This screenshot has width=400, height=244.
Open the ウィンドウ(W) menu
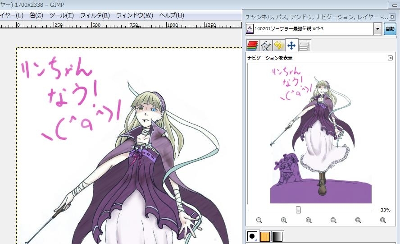pyautogui.click(x=134, y=15)
